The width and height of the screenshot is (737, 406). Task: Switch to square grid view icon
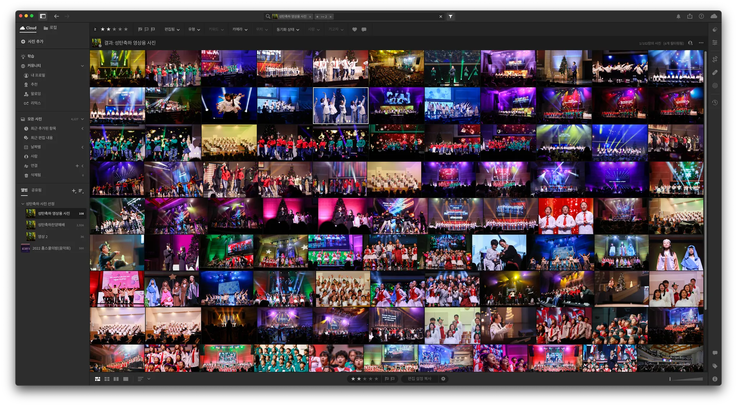pyautogui.click(x=107, y=379)
